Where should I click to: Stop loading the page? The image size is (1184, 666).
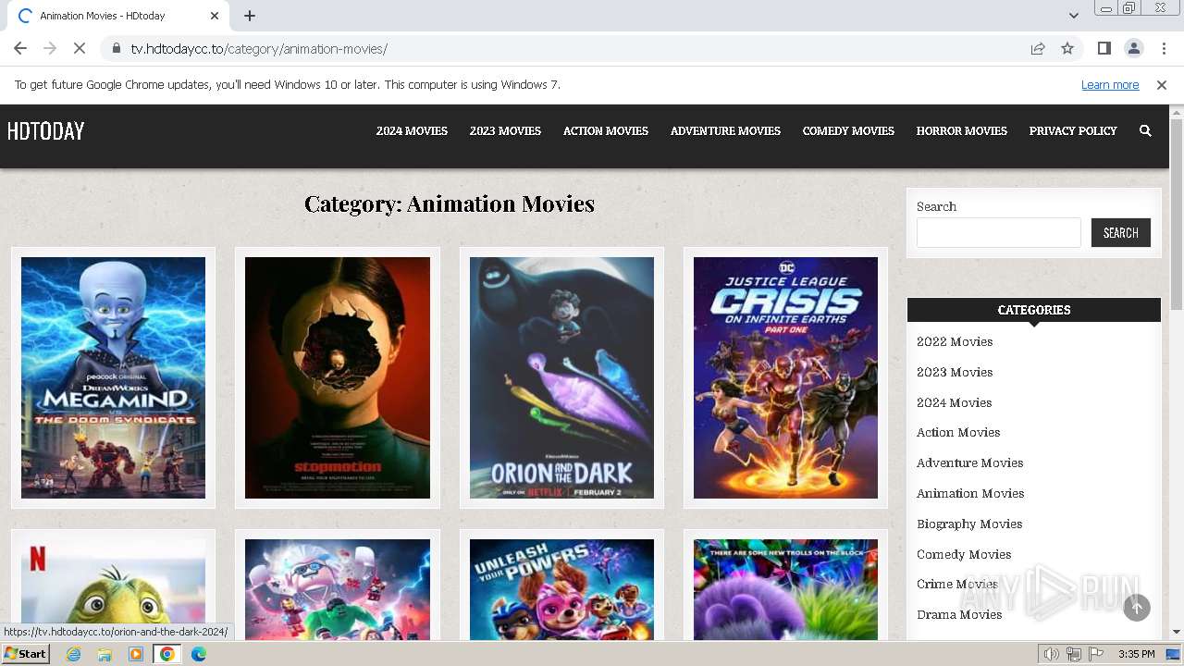(80, 48)
